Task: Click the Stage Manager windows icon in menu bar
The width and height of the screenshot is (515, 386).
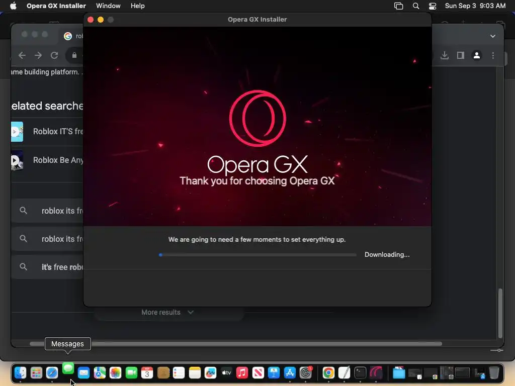Action: (398, 6)
